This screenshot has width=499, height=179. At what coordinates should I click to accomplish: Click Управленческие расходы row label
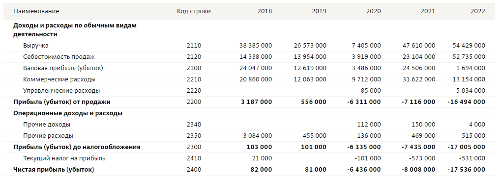click(61, 90)
